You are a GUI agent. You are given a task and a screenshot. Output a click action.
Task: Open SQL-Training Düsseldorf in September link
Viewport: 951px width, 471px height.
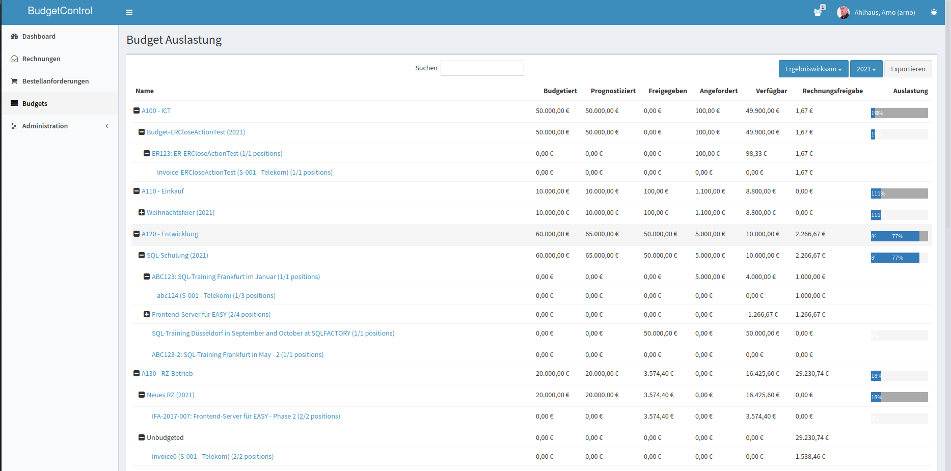(x=273, y=333)
